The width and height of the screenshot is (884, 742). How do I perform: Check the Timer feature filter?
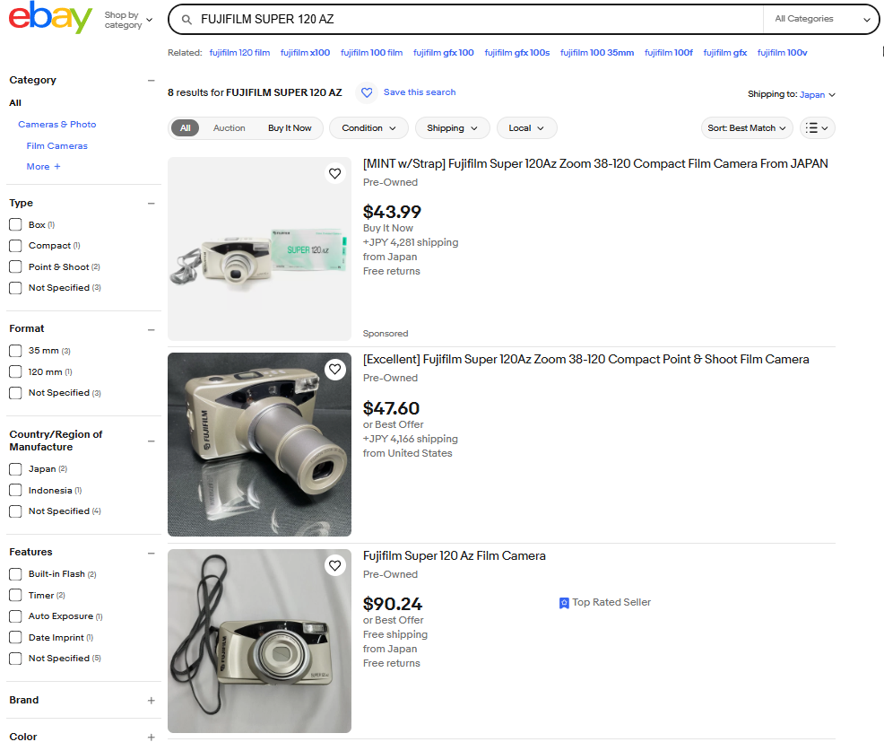click(x=16, y=595)
